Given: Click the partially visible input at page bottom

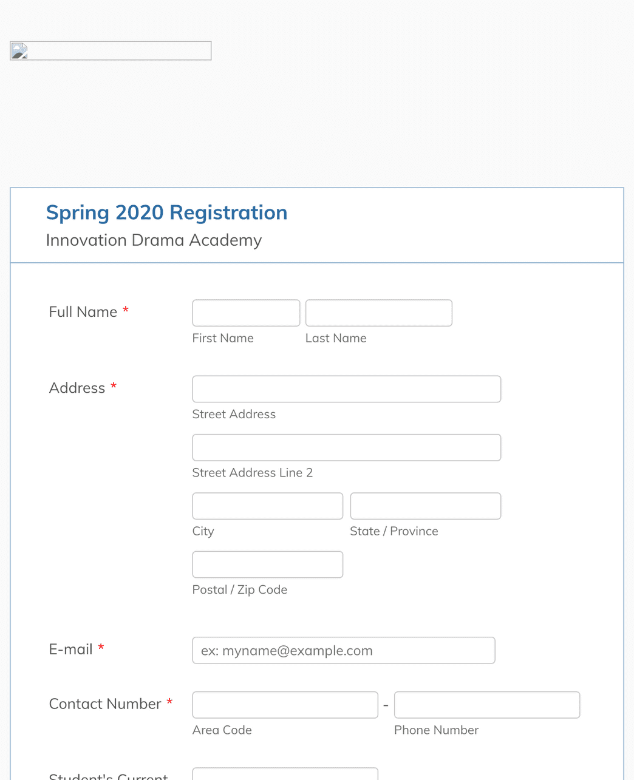Looking at the screenshot, I should [284, 775].
